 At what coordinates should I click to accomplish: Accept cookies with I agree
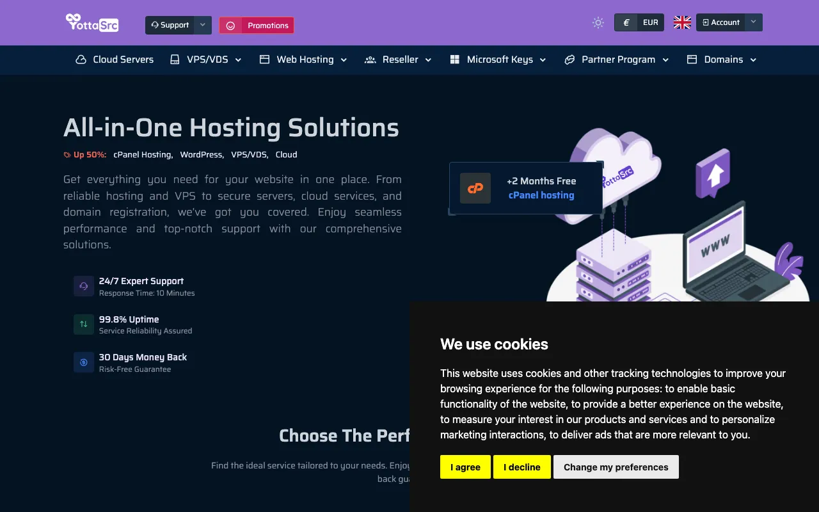(x=465, y=467)
